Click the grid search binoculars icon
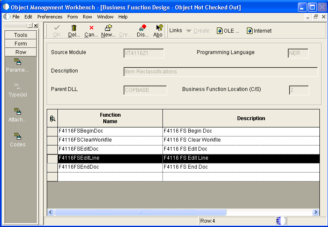 [x=52, y=118]
